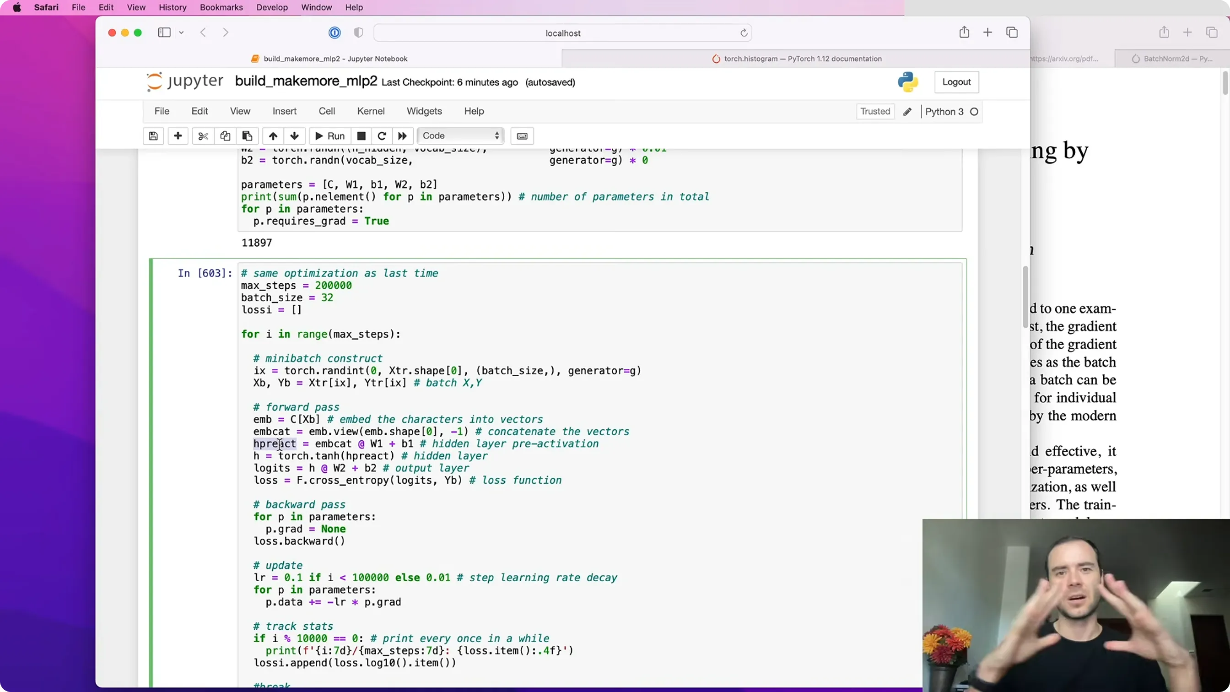Click the Logout button

click(x=956, y=82)
